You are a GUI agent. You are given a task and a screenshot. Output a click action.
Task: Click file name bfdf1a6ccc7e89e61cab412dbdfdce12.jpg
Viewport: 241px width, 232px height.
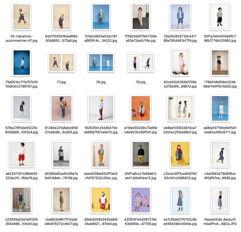pos(141,176)
